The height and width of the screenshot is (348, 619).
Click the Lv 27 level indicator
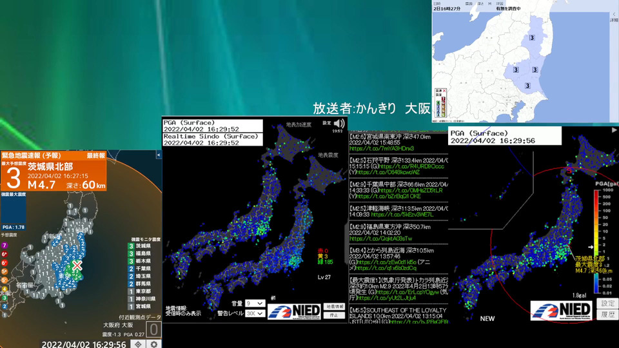(x=324, y=277)
